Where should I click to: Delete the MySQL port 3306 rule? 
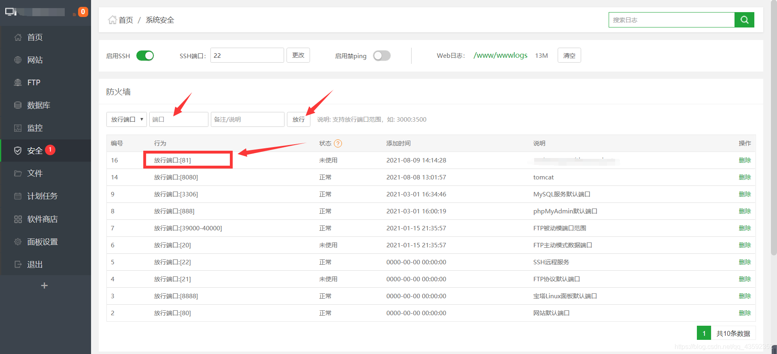point(745,194)
